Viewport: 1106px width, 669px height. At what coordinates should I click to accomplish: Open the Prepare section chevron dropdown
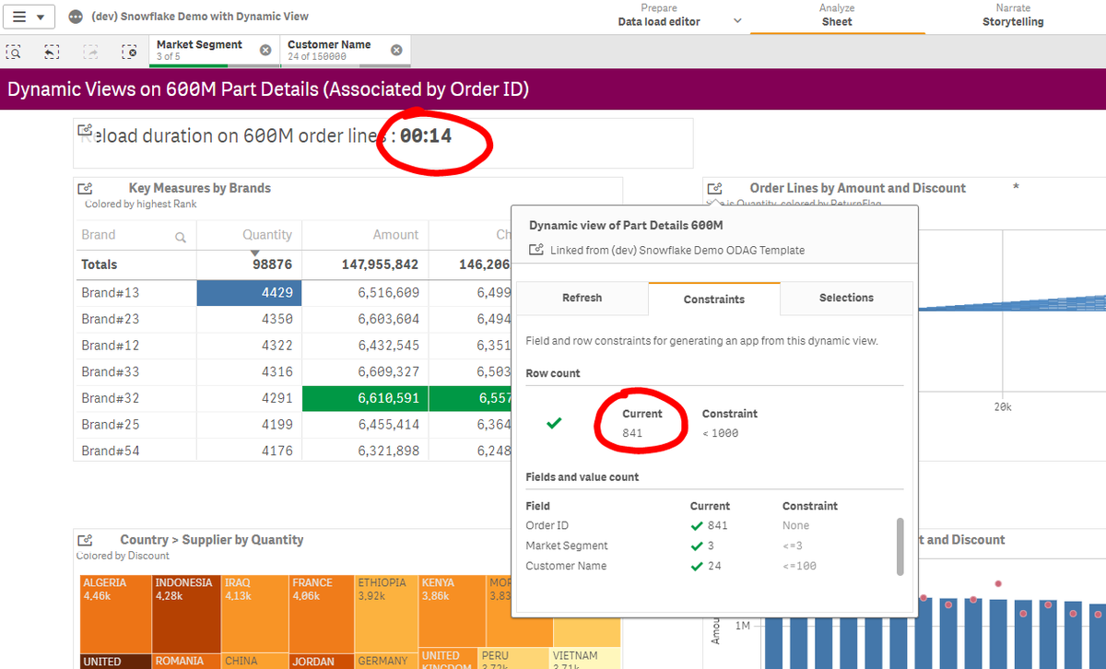pyautogui.click(x=737, y=19)
